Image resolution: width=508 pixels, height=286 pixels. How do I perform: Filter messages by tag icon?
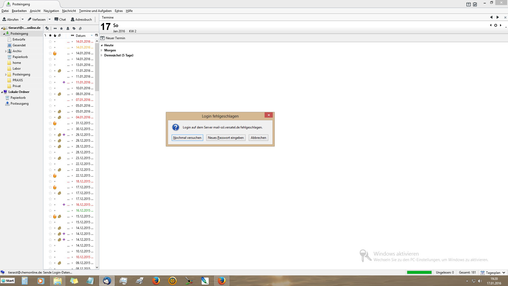(x=74, y=28)
